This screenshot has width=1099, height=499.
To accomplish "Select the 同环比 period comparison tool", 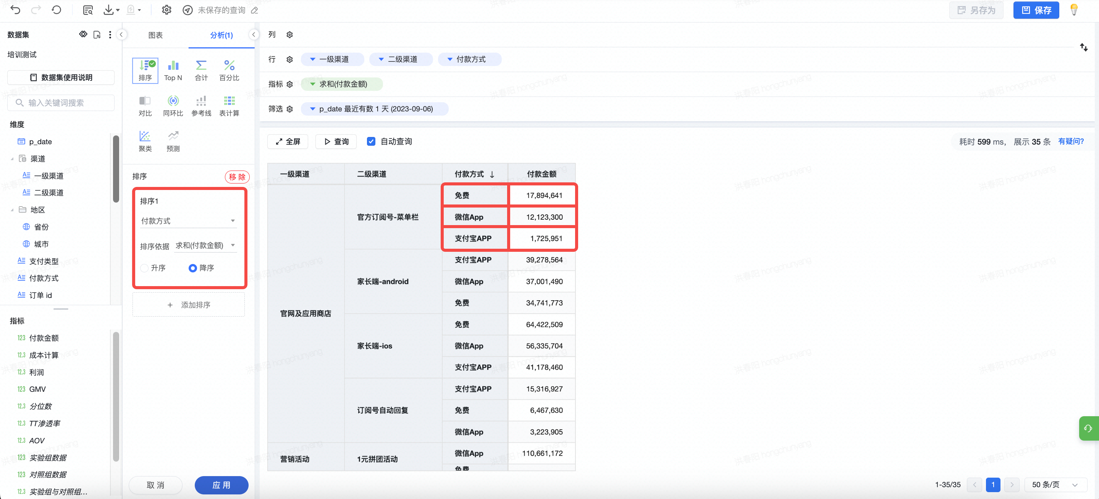I will (x=173, y=106).
